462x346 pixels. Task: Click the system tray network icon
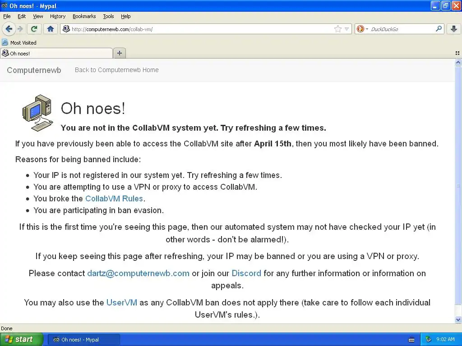click(429, 340)
